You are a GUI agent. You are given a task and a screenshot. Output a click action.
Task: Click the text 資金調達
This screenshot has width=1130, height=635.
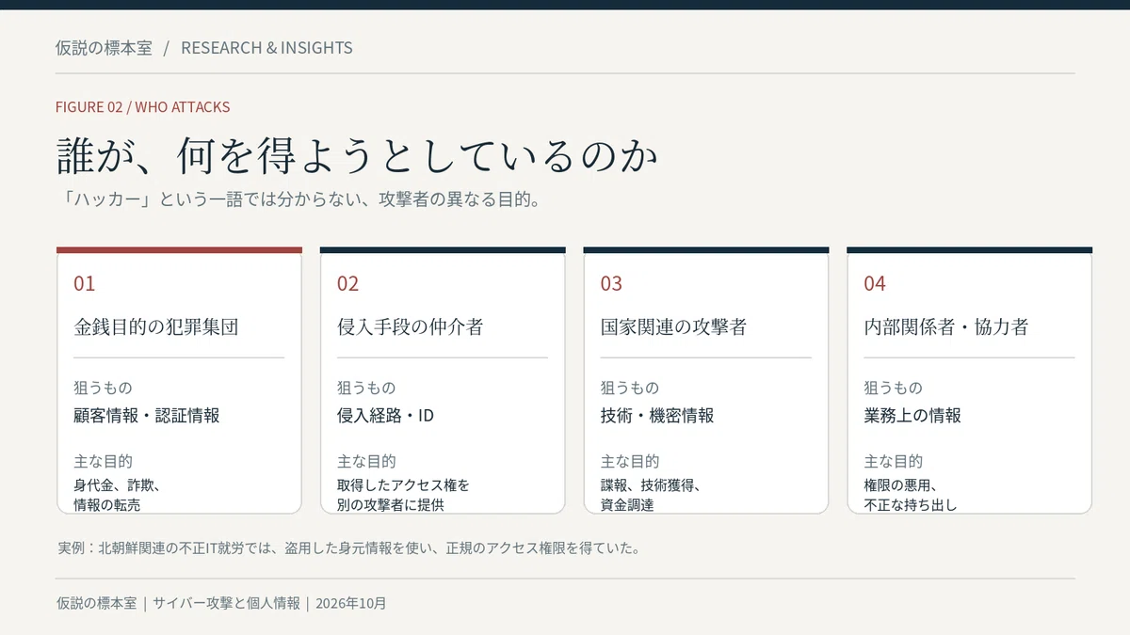(x=627, y=505)
